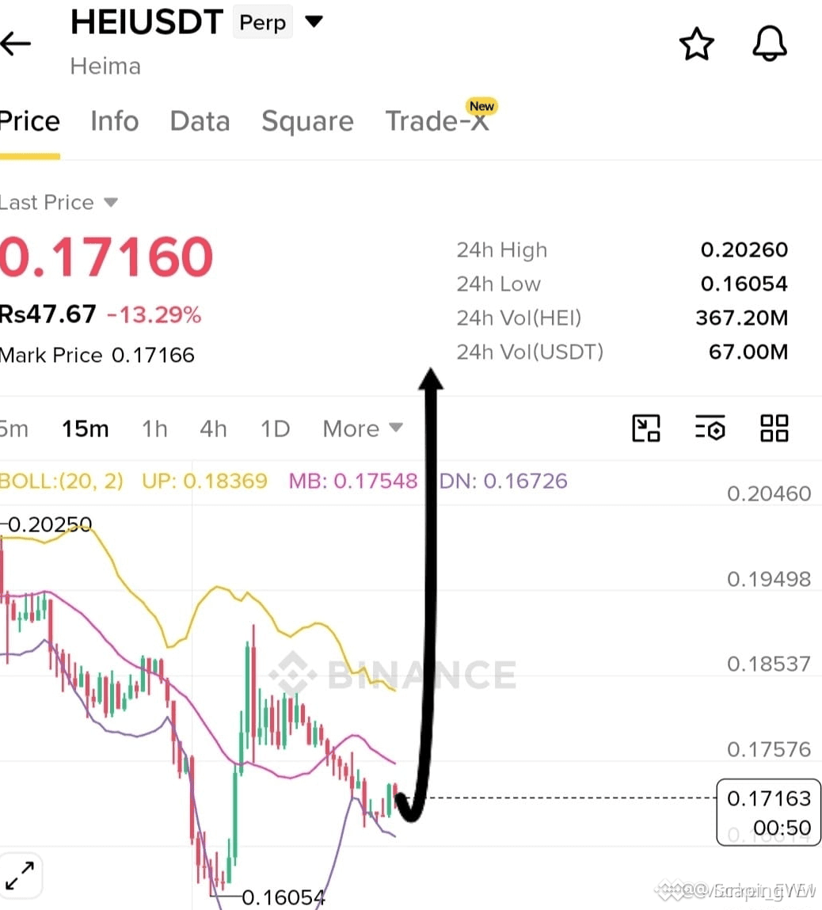Open the HEIUSDT Perp pair dropdown arrow
The height and width of the screenshot is (910, 822).
click(314, 21)
